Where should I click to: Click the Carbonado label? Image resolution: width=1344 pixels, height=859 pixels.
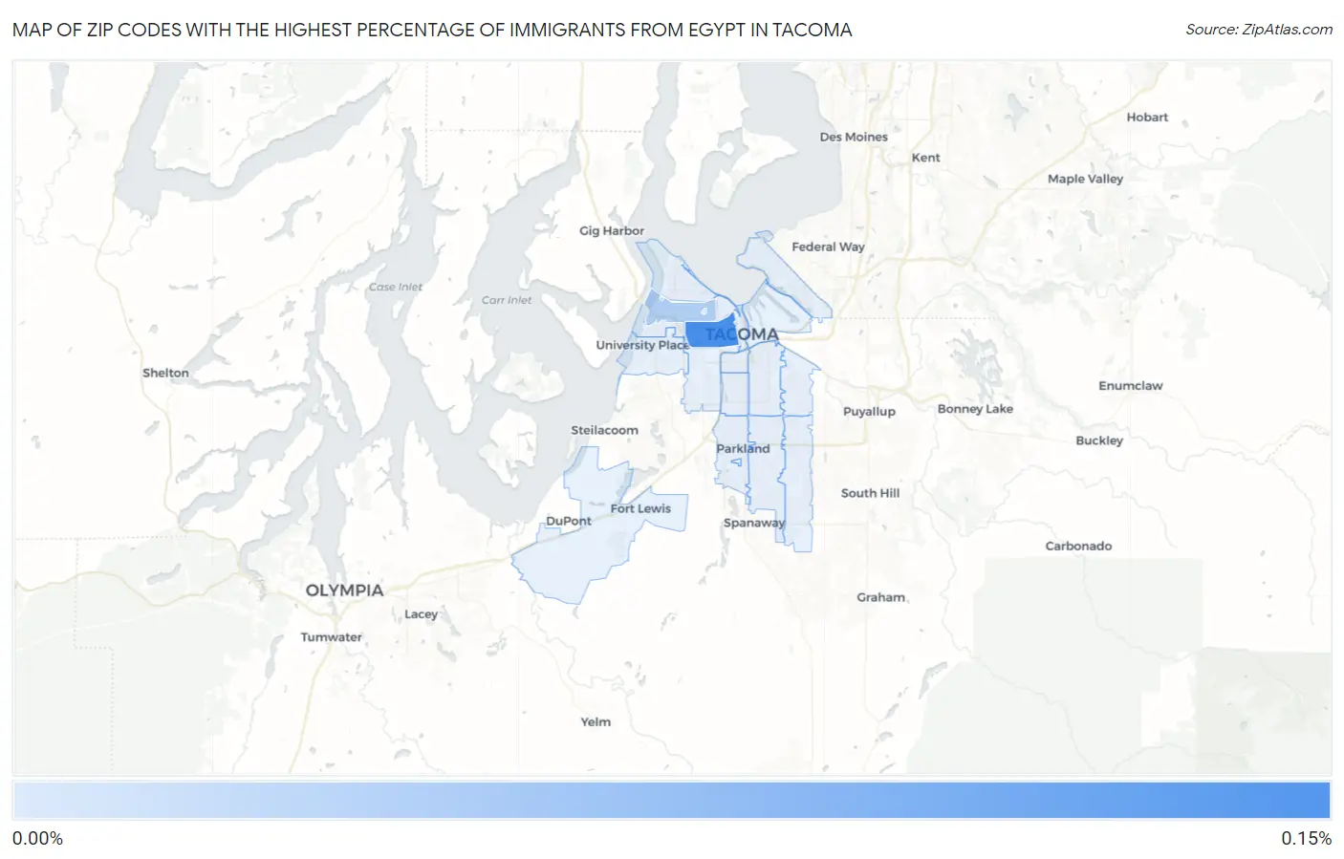pos(1078,547)
